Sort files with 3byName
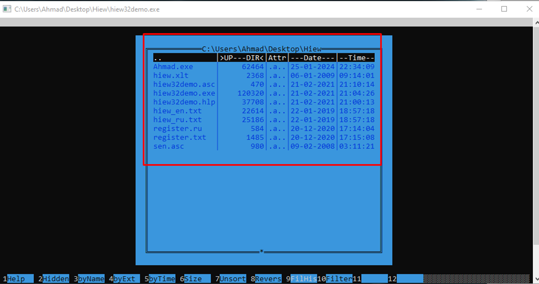This screenshot has height=284, width=539. click(x=89, y=278)
